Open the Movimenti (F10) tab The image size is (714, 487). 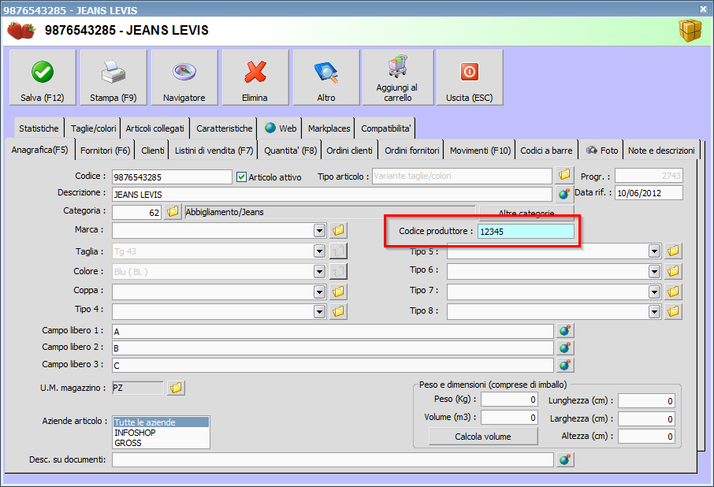(481, 151)
